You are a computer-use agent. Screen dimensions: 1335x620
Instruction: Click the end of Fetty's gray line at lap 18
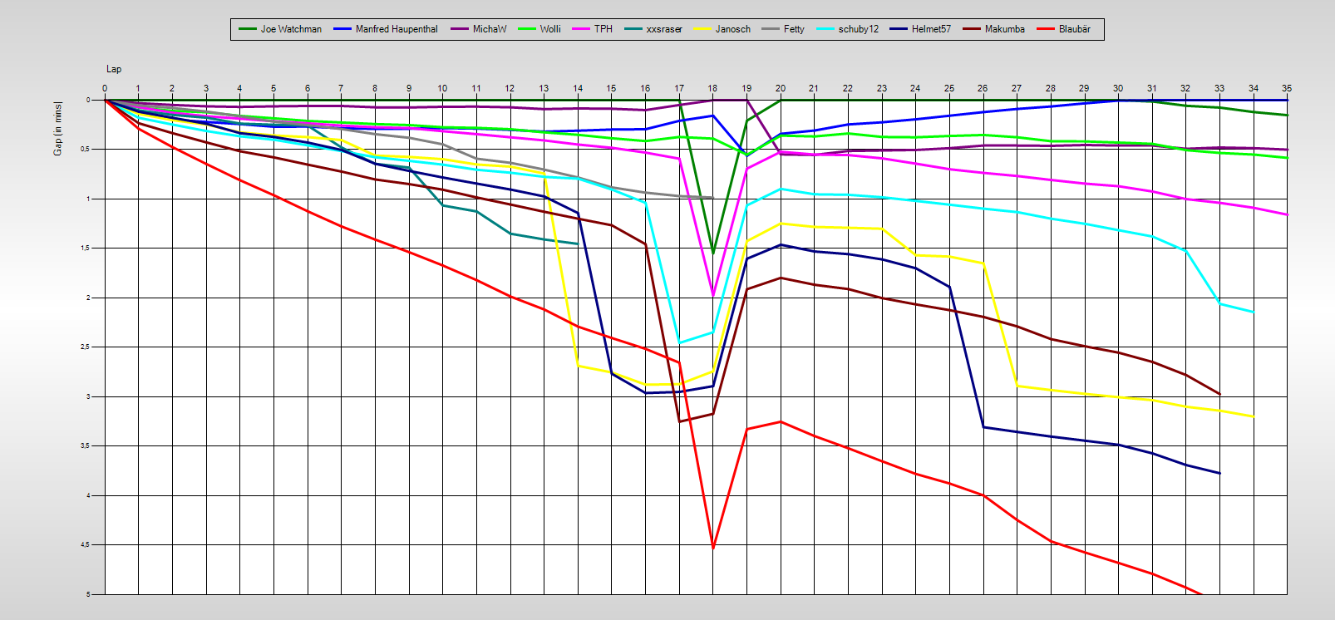tap(712, 198)
